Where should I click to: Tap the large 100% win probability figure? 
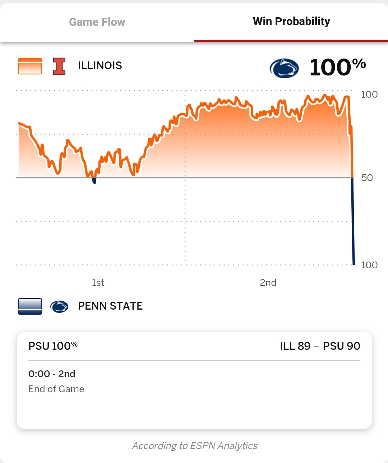point(337,67)
